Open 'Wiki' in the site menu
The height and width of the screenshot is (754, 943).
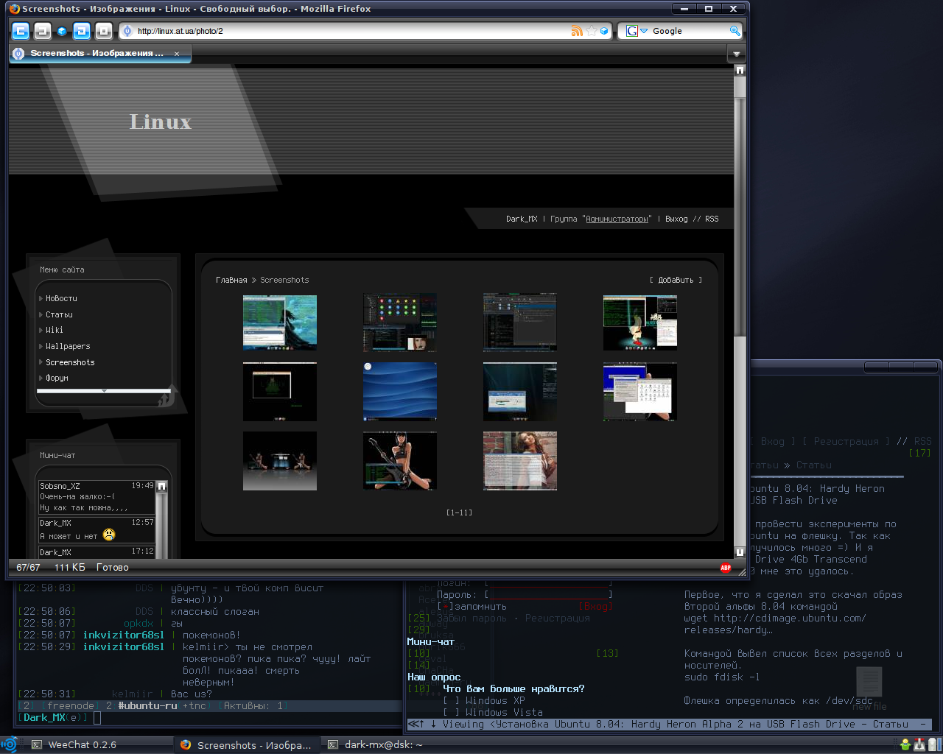pyautogui.click(x=55, y=330)
